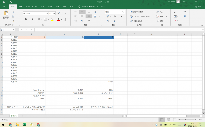The image size is (205, 127).
Task: Add a new sheet with the plus button
Action: click(22, 116)
